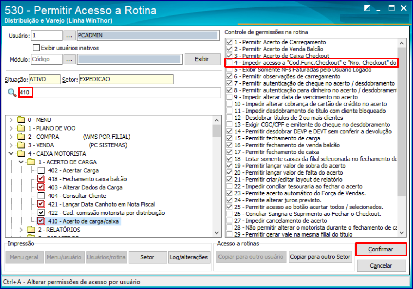The width and height of the screenshot is (413, 289).
Task: Click the window restore-down icon in the title bar
Action: [x=367, y=8]
